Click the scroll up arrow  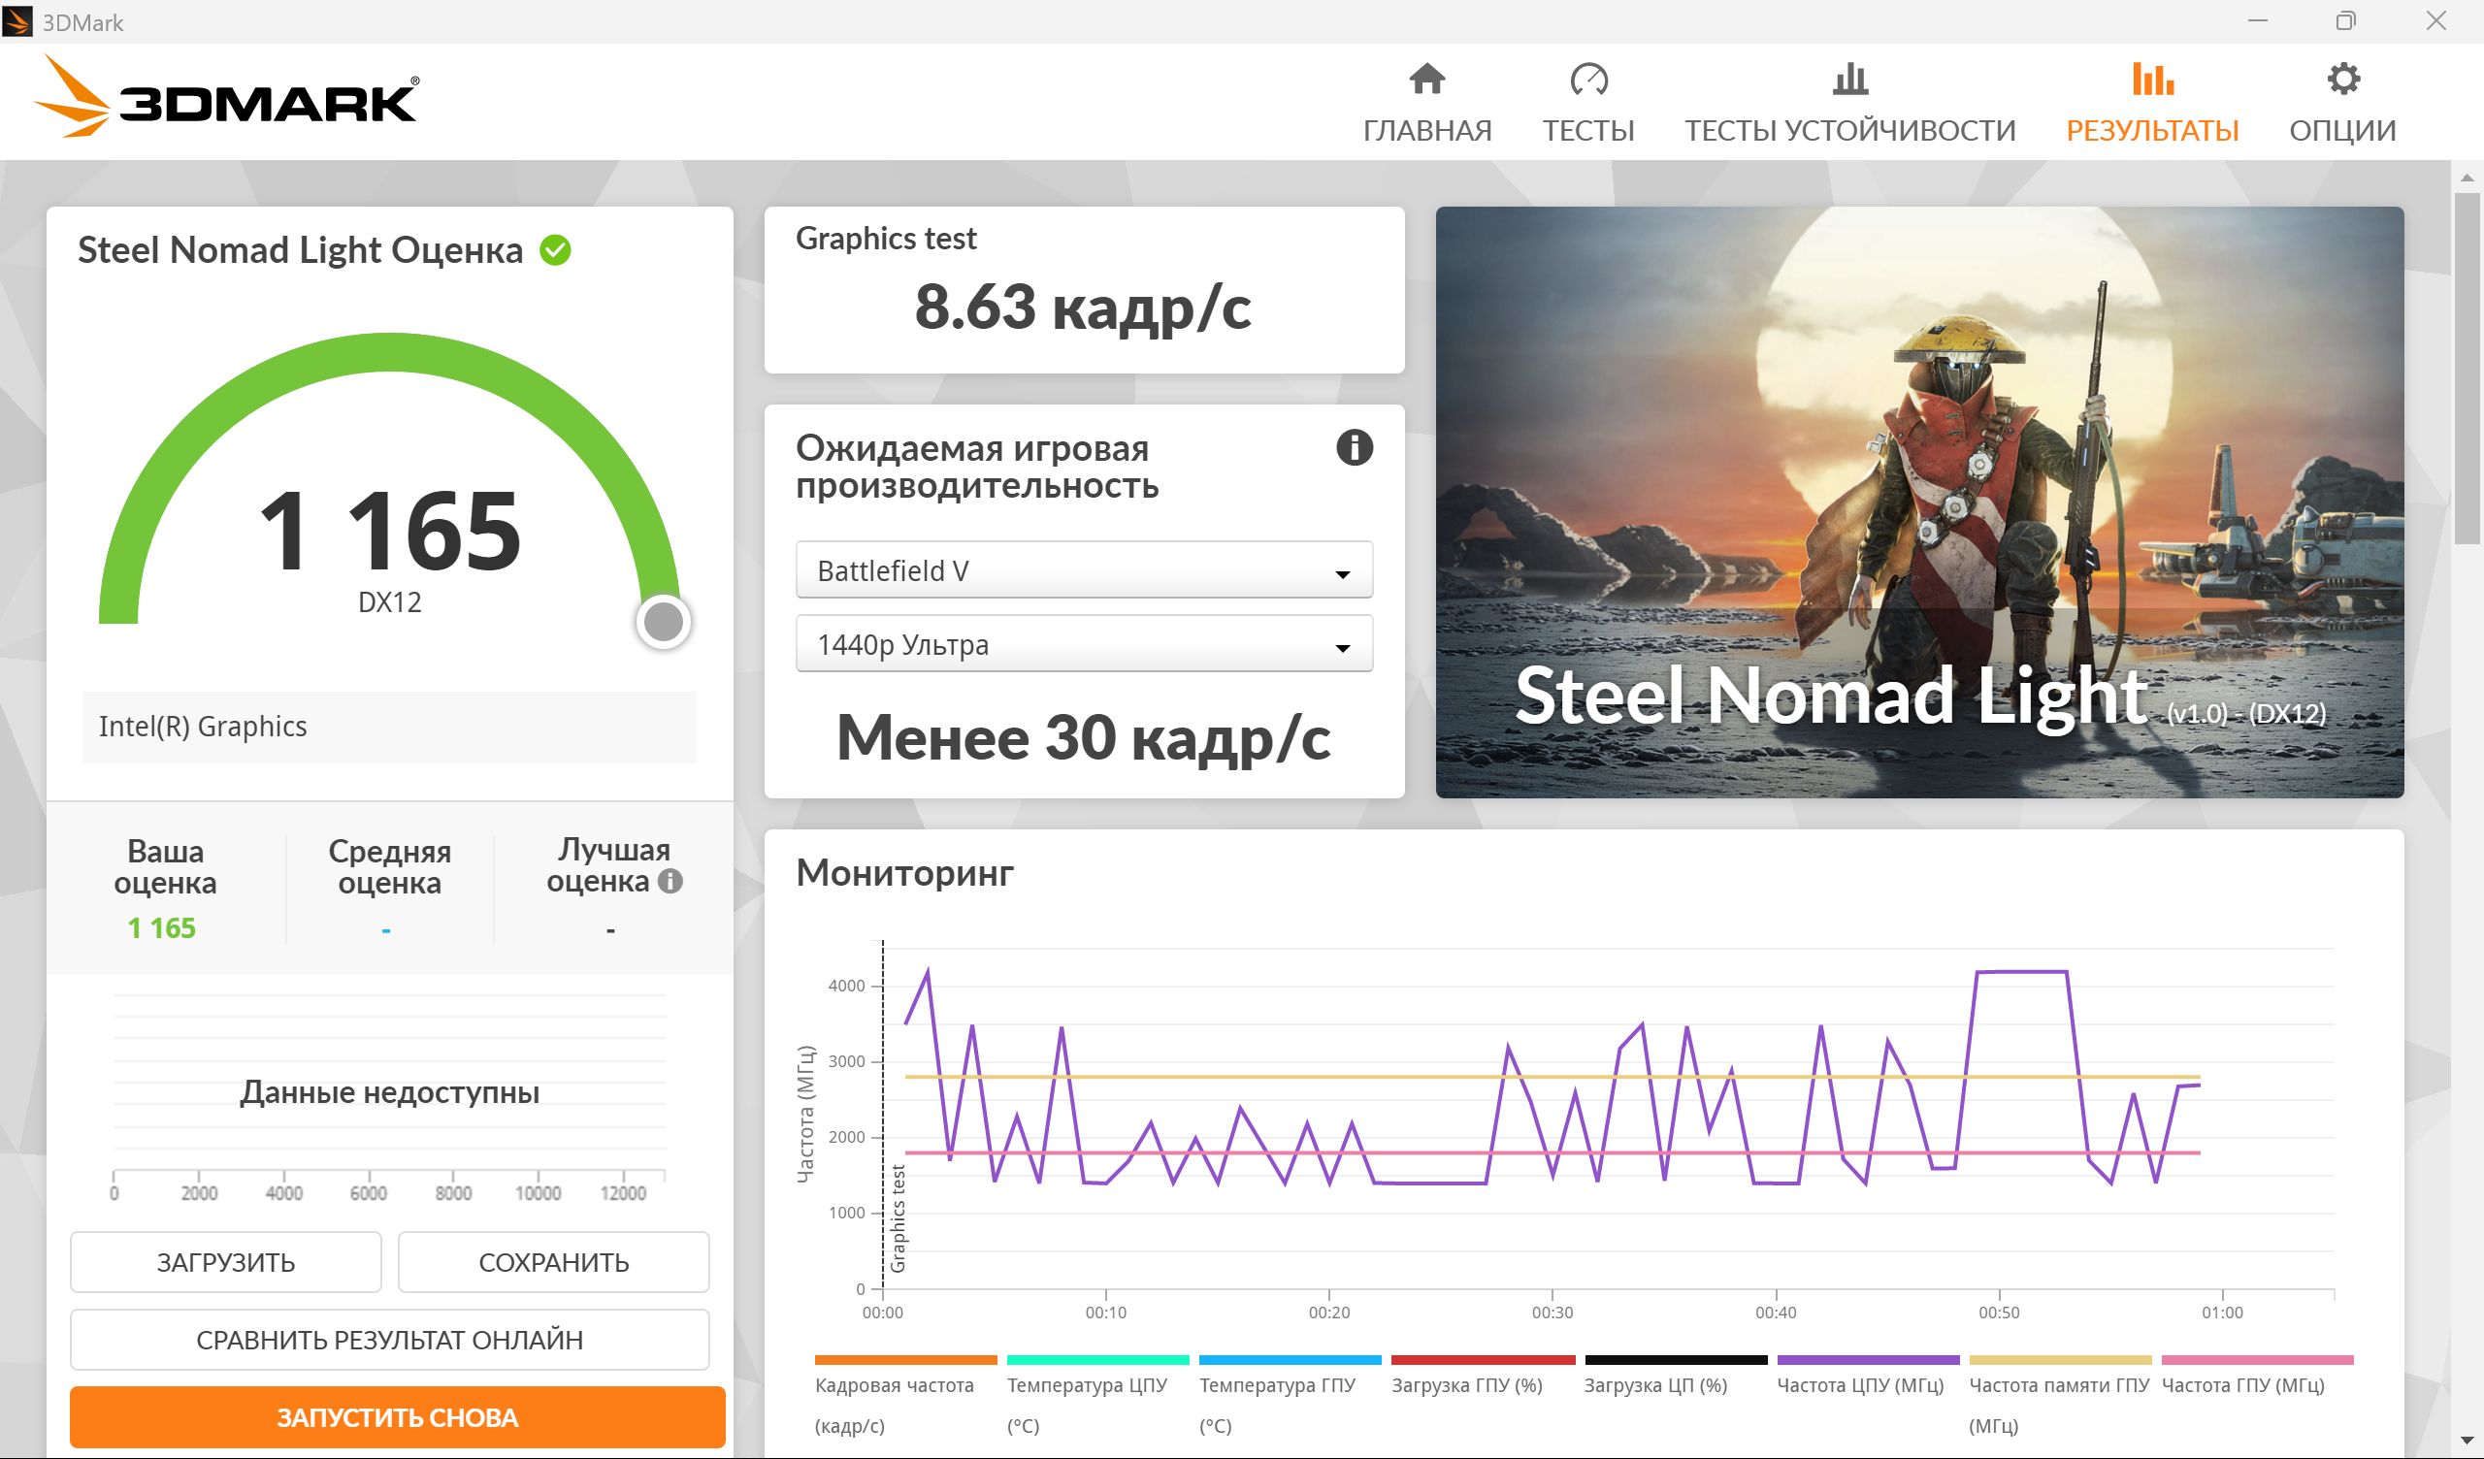click(x=2467, y=178)
